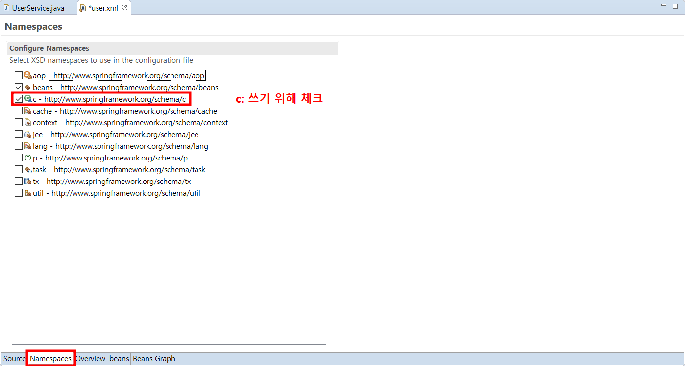Enable the lang namespace checkbox
Viewport: 685px width, 366px height.
point(19,146)
